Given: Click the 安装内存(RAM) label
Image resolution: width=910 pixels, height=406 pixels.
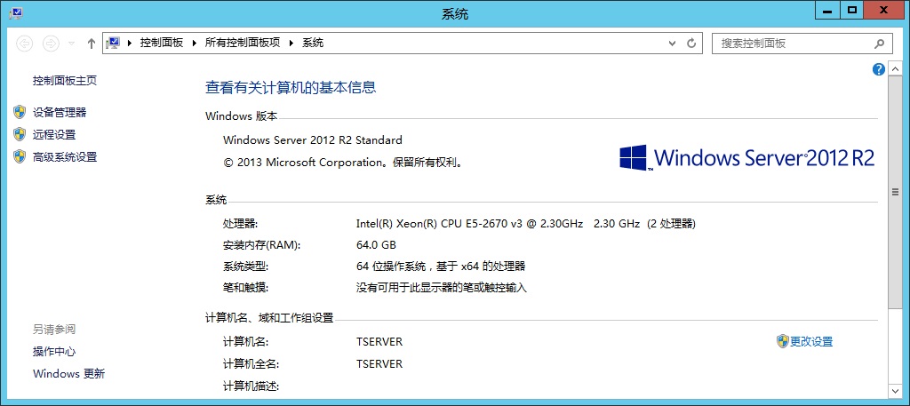Looking at the screenshot, I should click(262, 245).
